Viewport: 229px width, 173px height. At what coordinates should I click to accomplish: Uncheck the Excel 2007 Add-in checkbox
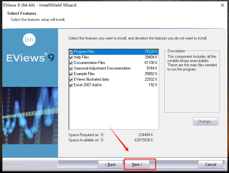coord(71,85)
